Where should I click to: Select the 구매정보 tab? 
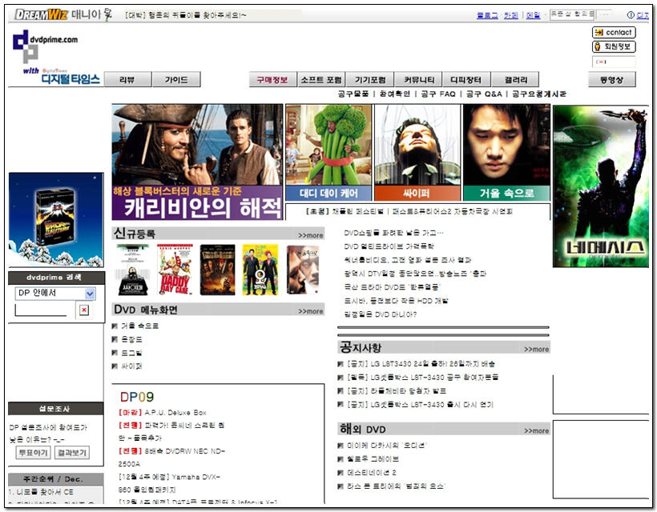pos(272,79)
